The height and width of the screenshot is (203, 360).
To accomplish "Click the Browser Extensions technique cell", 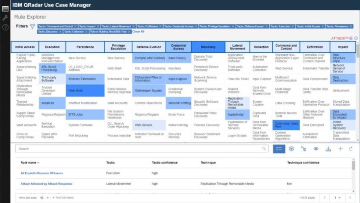I will (85, 79).
